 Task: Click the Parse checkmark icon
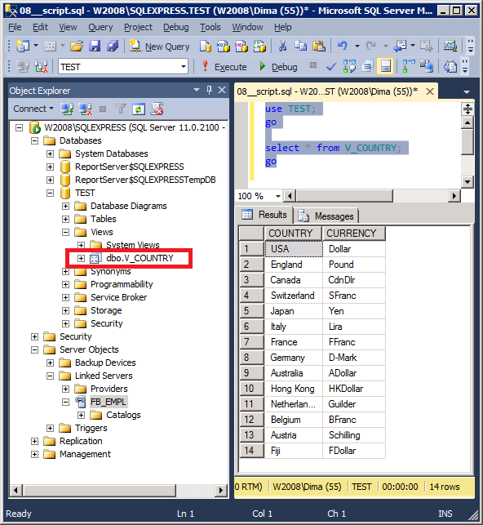tap(331, 67)
